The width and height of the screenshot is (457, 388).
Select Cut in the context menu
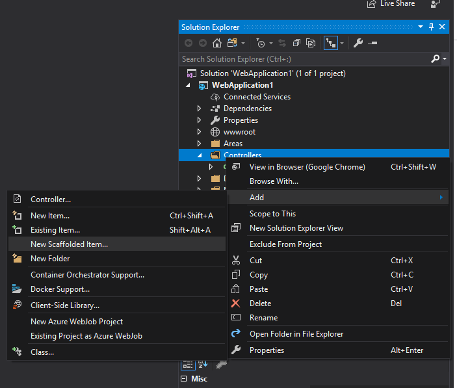338,261
